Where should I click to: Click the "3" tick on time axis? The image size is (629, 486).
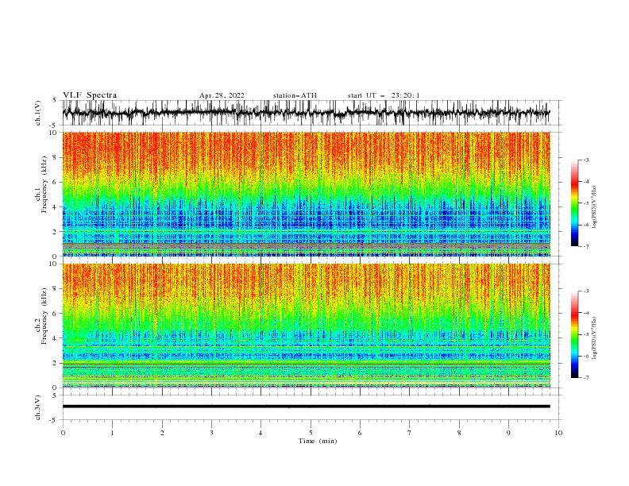[x=211, y=433]
